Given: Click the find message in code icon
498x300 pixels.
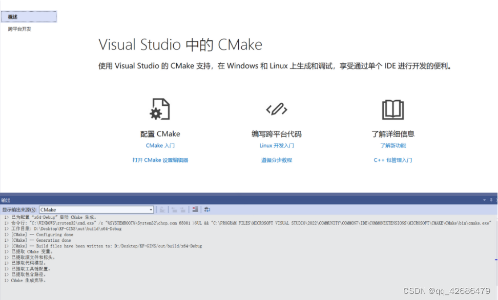Looking at the screenshot, I should pos(162,210).
